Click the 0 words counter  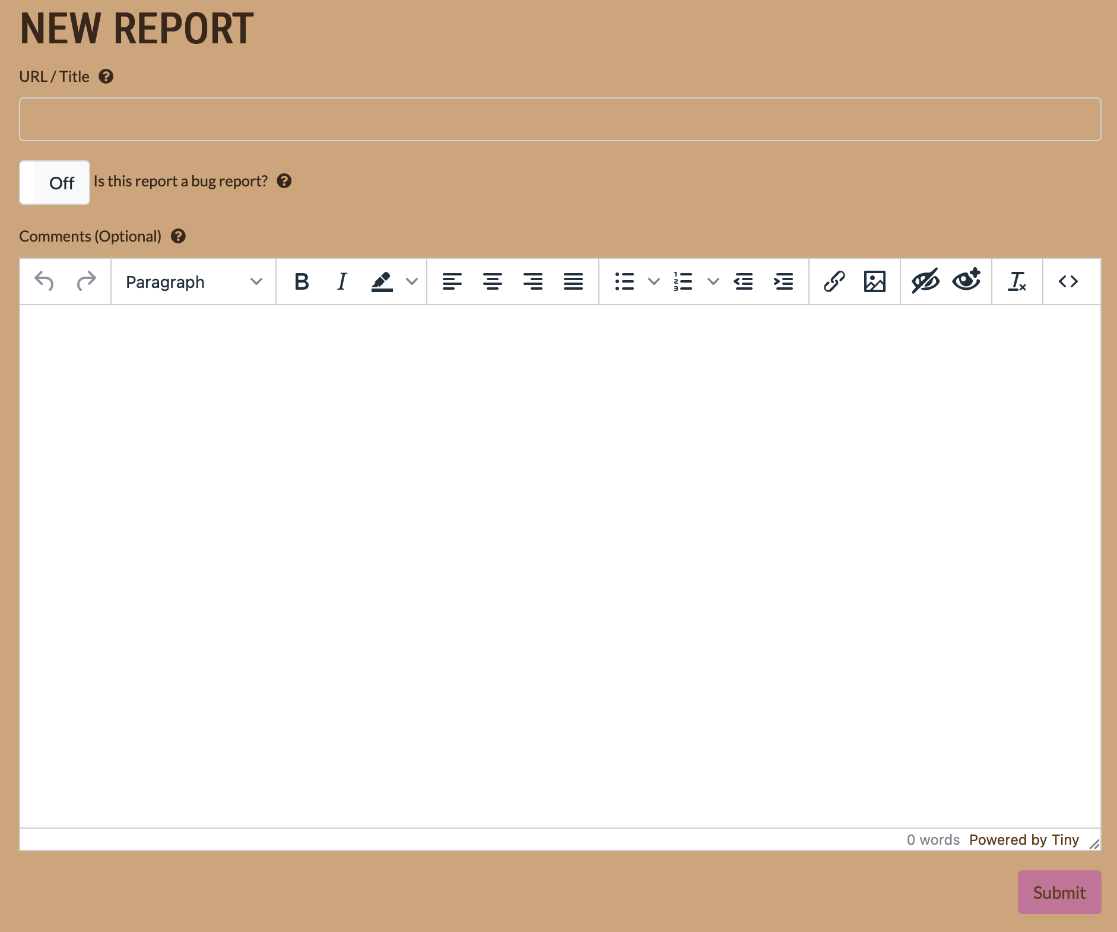click(933, 840)
